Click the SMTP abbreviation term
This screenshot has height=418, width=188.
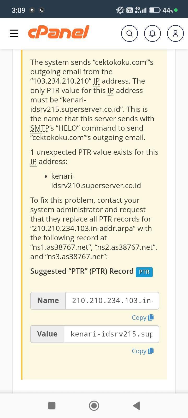pos(40,128)
